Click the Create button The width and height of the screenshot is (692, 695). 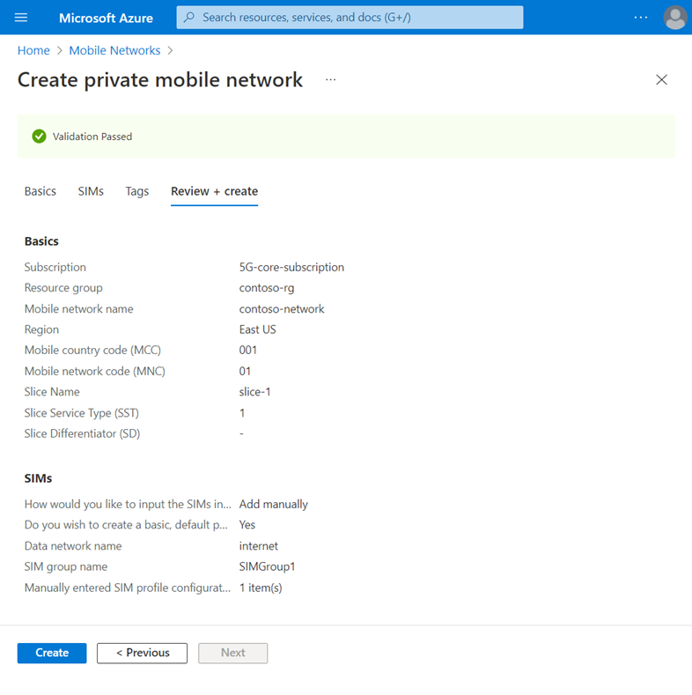(x=52, y=653)
